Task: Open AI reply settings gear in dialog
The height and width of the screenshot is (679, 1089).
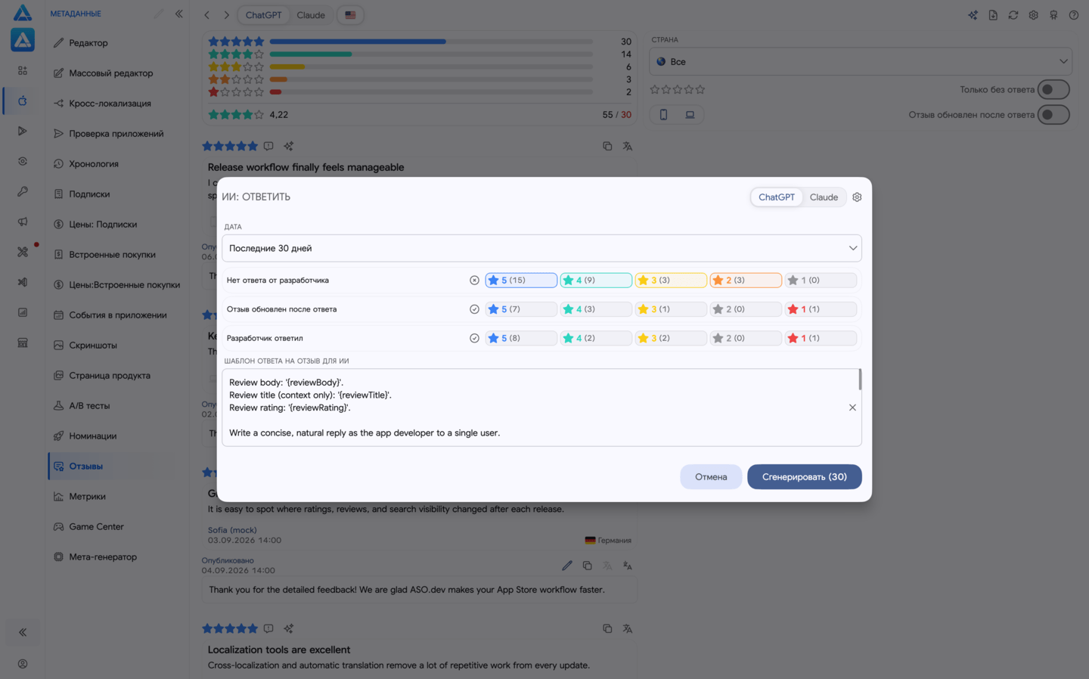Action: click(x=857, y=197)
